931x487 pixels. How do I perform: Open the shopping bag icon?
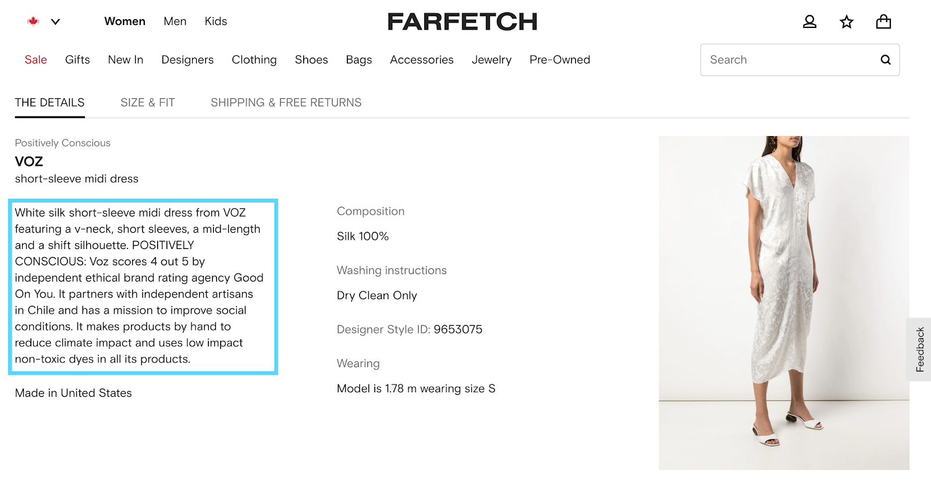point(883,22)
